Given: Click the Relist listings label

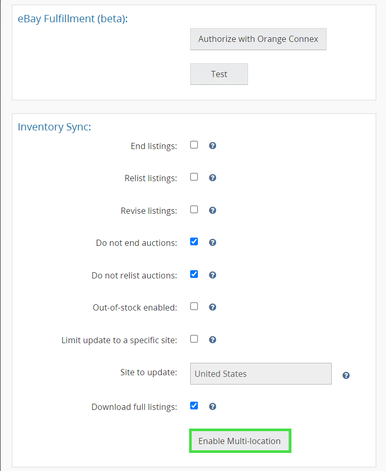Looking at the screenshot, I should 151,179.
